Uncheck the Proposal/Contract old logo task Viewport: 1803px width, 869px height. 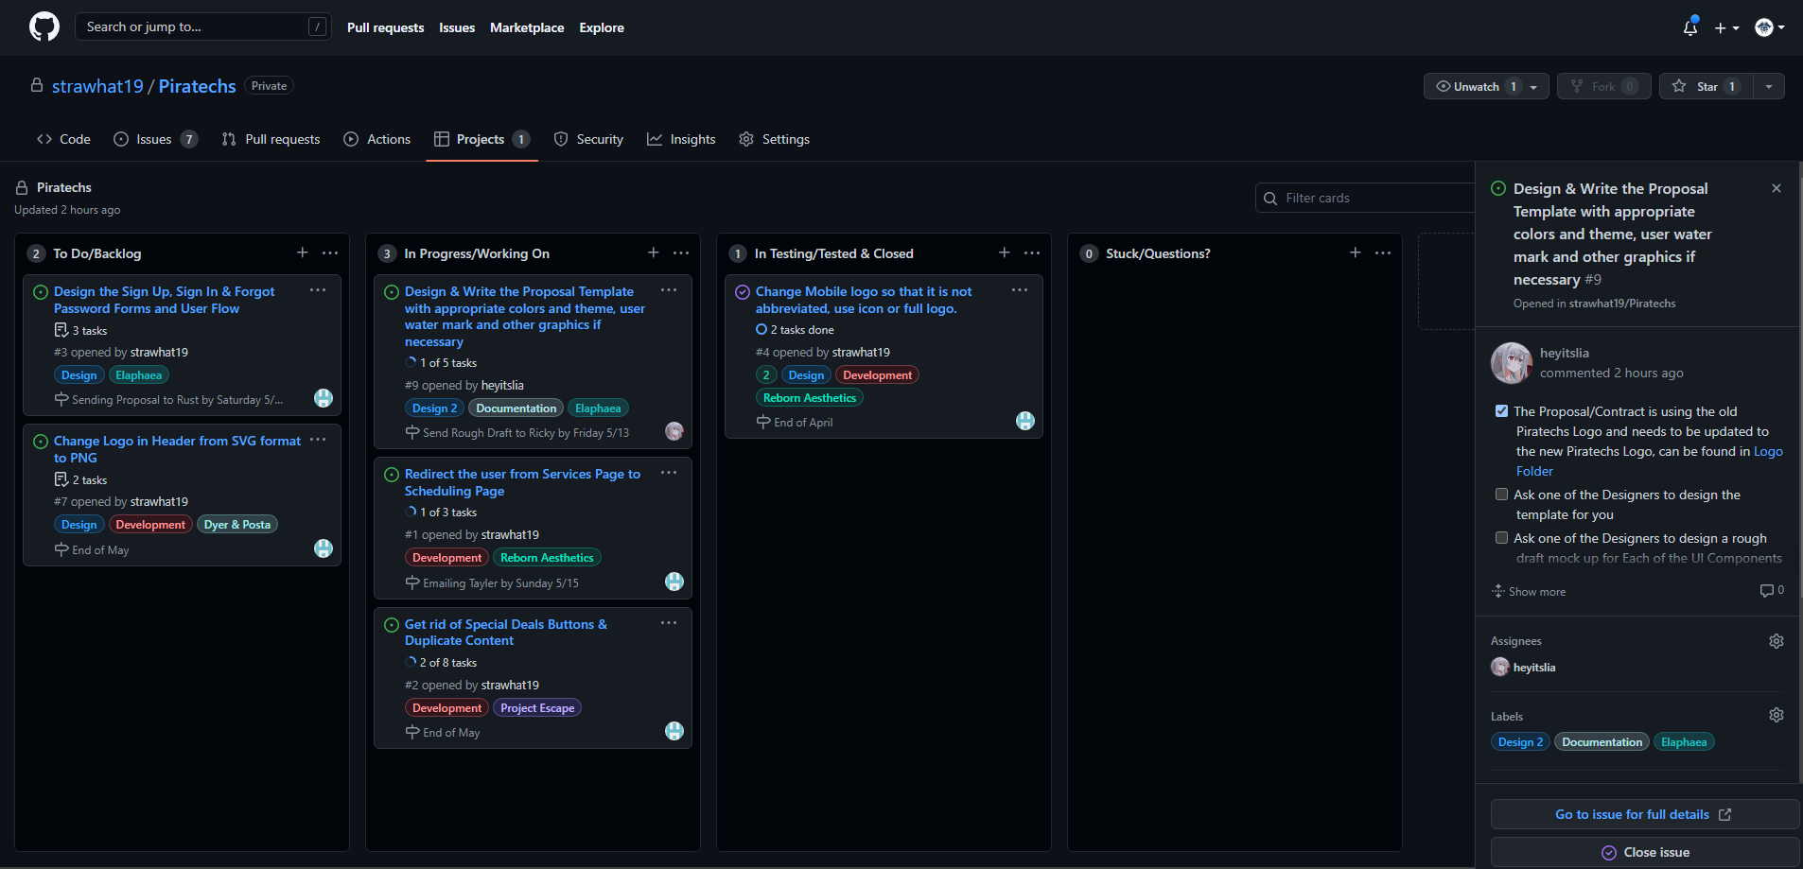pos(1501,411)
